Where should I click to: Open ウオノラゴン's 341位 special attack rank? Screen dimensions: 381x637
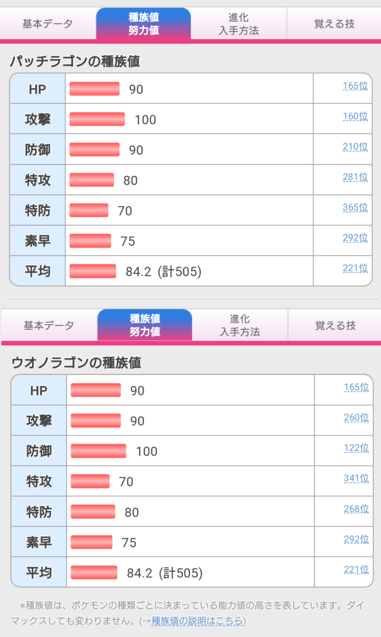(x=356, y=478)
